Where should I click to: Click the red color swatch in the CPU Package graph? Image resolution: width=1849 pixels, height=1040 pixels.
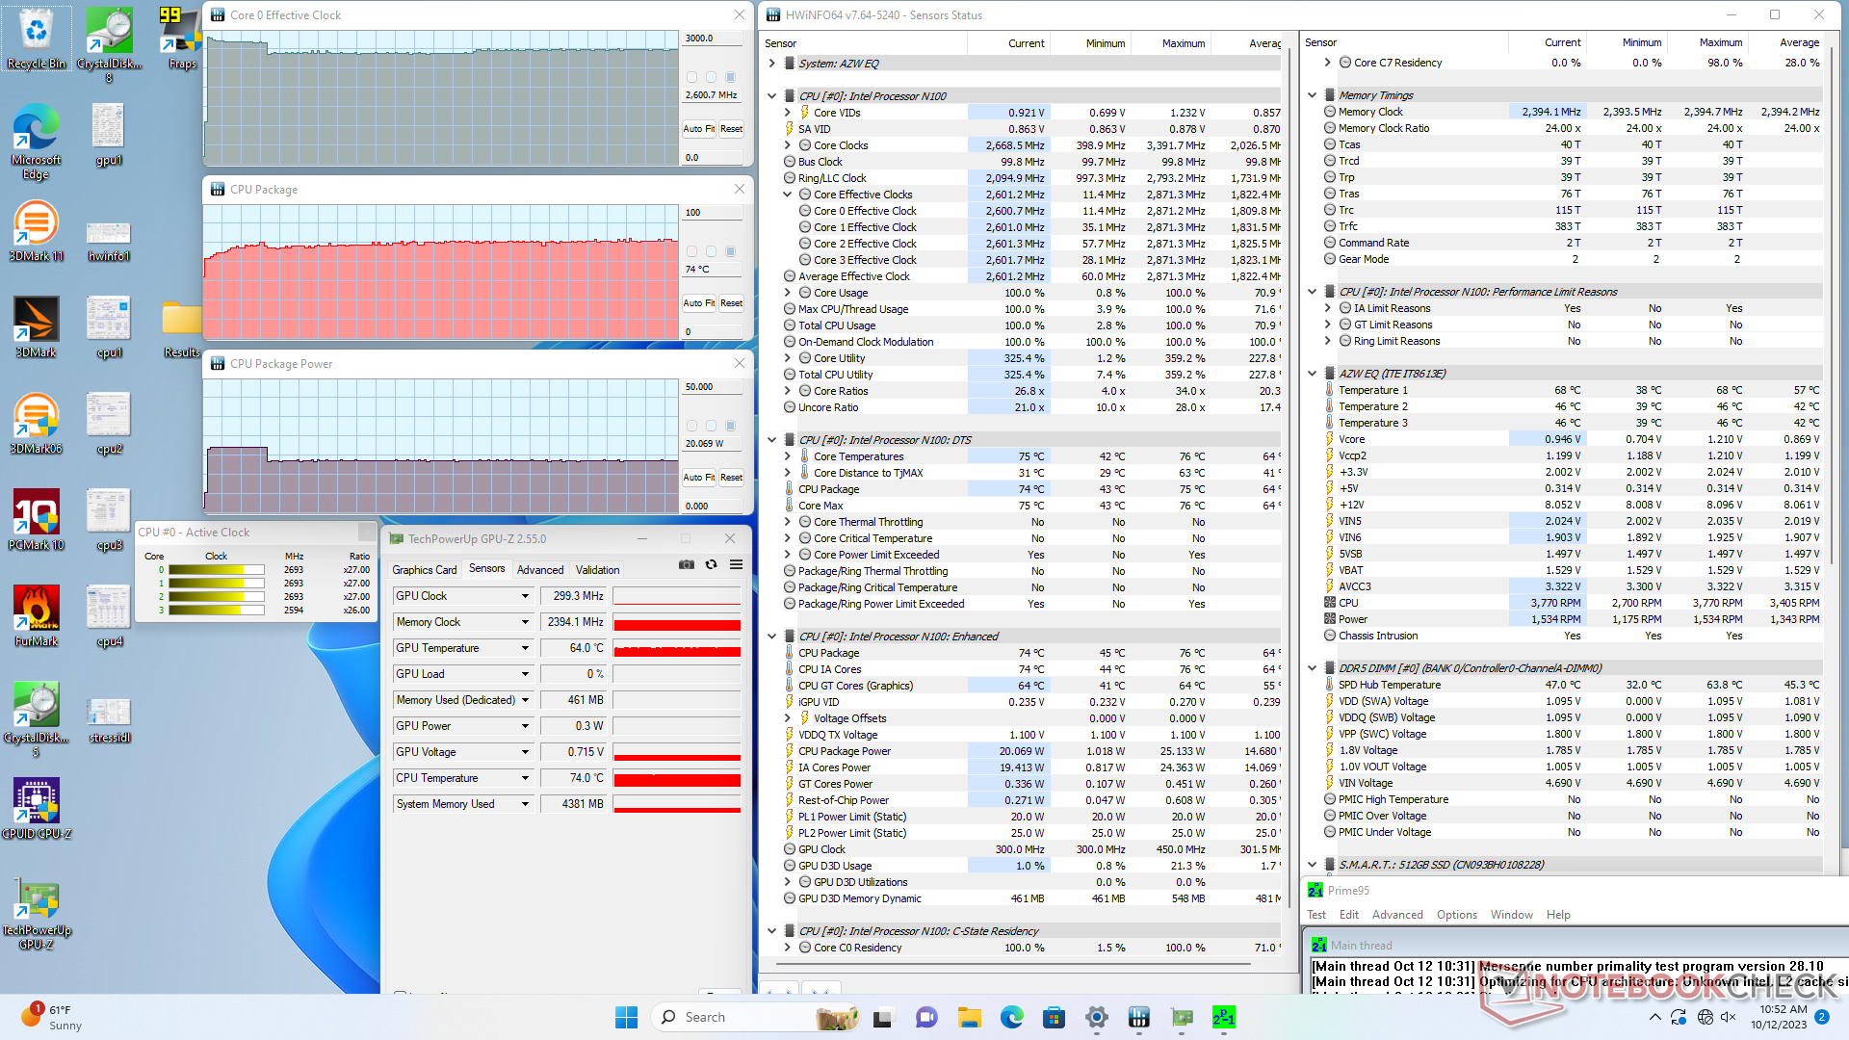click(691, 251)
